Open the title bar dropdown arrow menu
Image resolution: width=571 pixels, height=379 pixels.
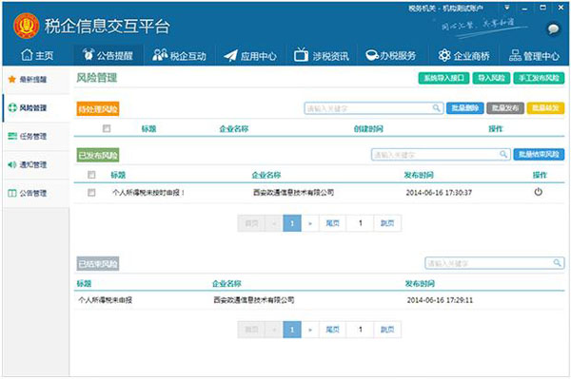coord(507,8)
